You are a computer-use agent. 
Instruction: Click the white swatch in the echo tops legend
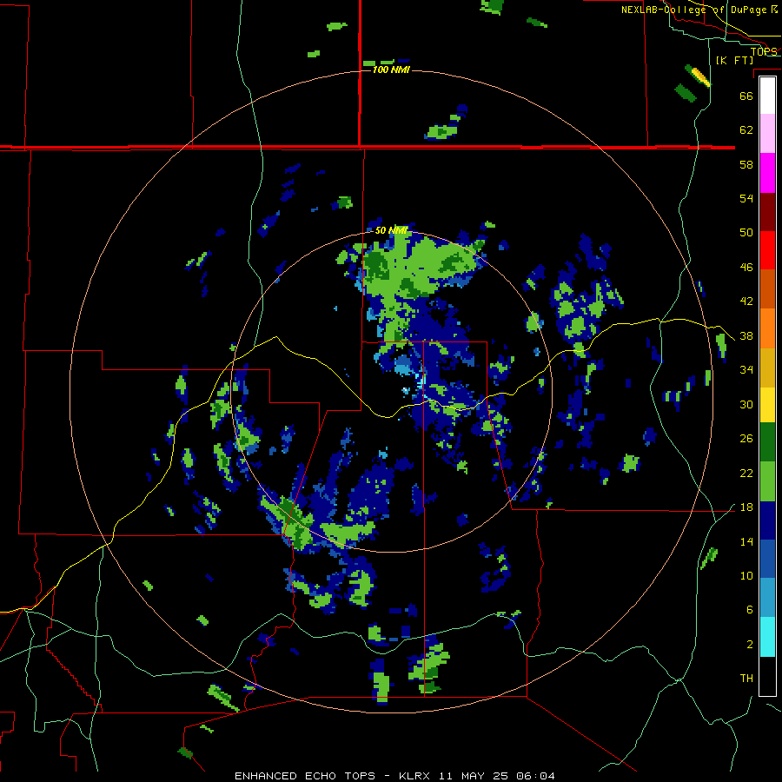(767, 96)
